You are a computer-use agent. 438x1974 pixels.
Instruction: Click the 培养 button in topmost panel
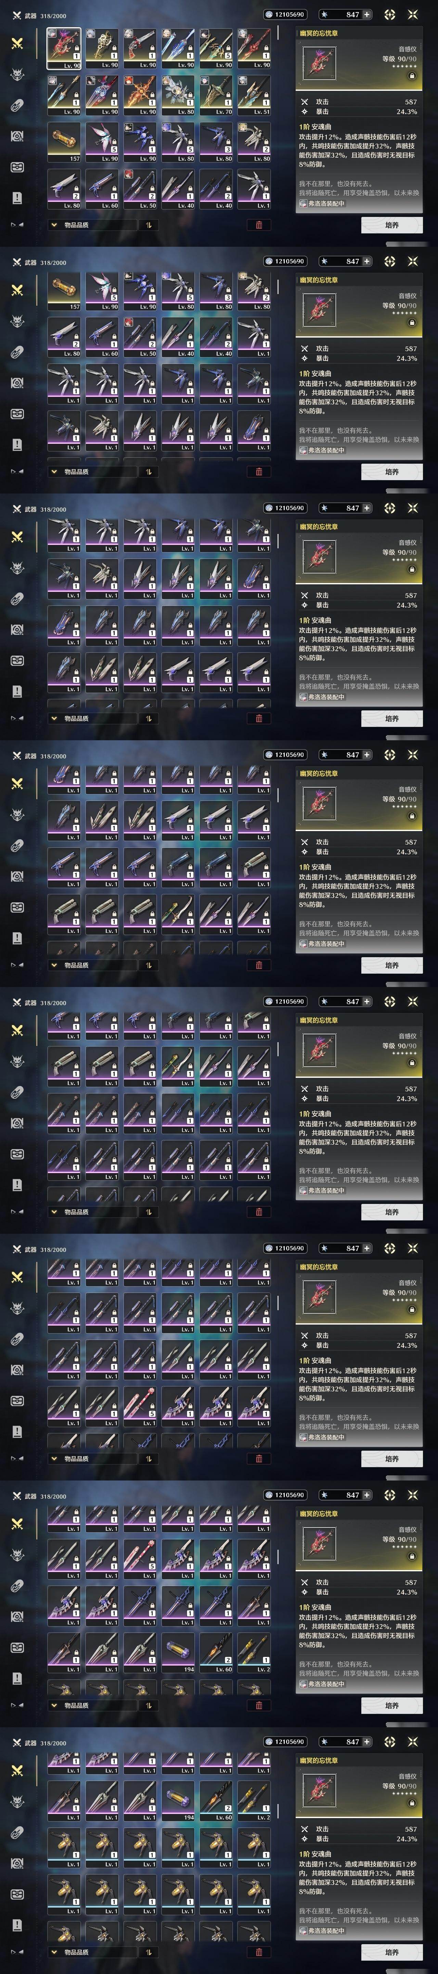click(391, 225)
